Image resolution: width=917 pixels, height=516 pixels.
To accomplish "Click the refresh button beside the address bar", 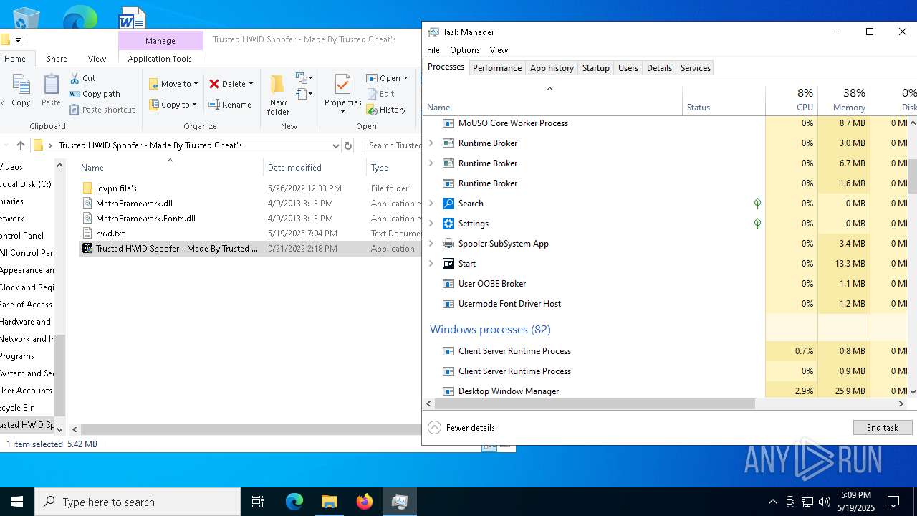I will pos(348,145).
